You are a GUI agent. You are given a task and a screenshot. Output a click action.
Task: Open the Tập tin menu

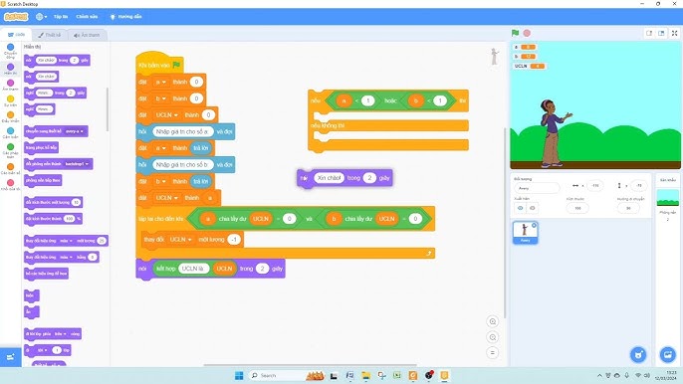tap(61, 17)
